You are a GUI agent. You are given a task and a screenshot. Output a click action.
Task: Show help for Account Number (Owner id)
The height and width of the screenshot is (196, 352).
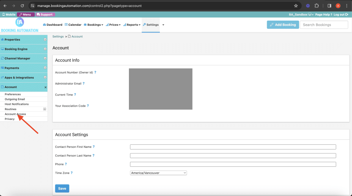click(95, 72)
